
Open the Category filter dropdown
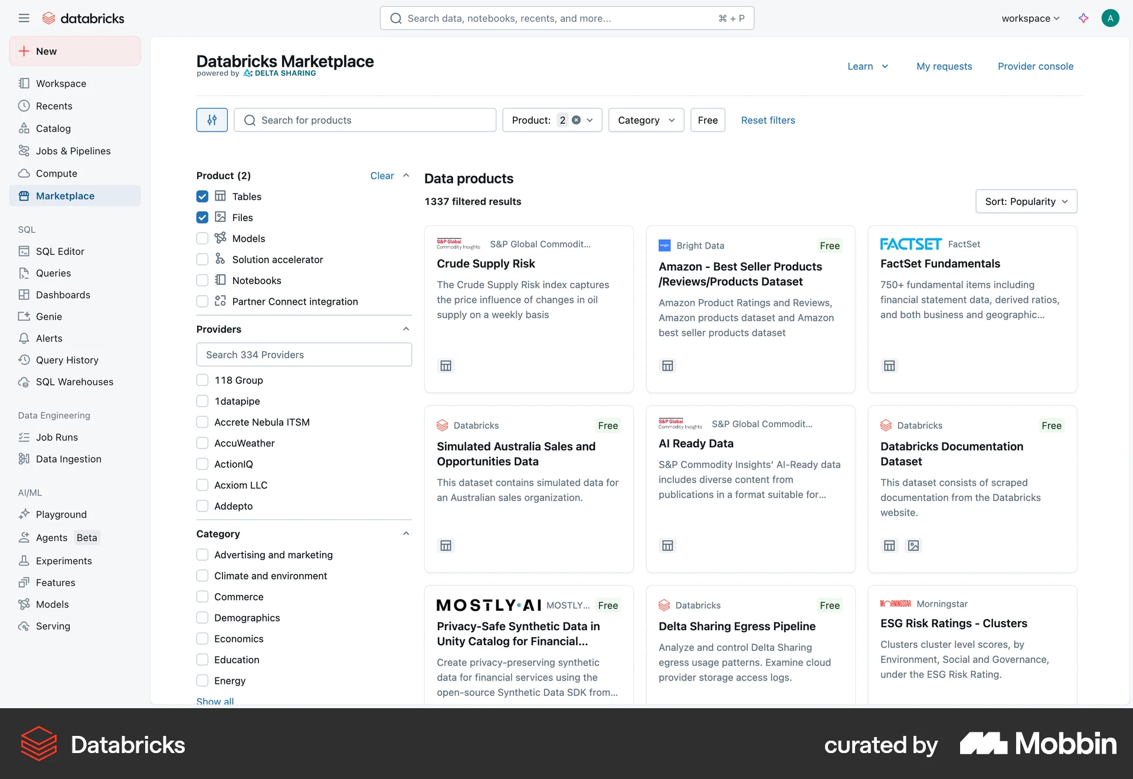click(646, 120)
